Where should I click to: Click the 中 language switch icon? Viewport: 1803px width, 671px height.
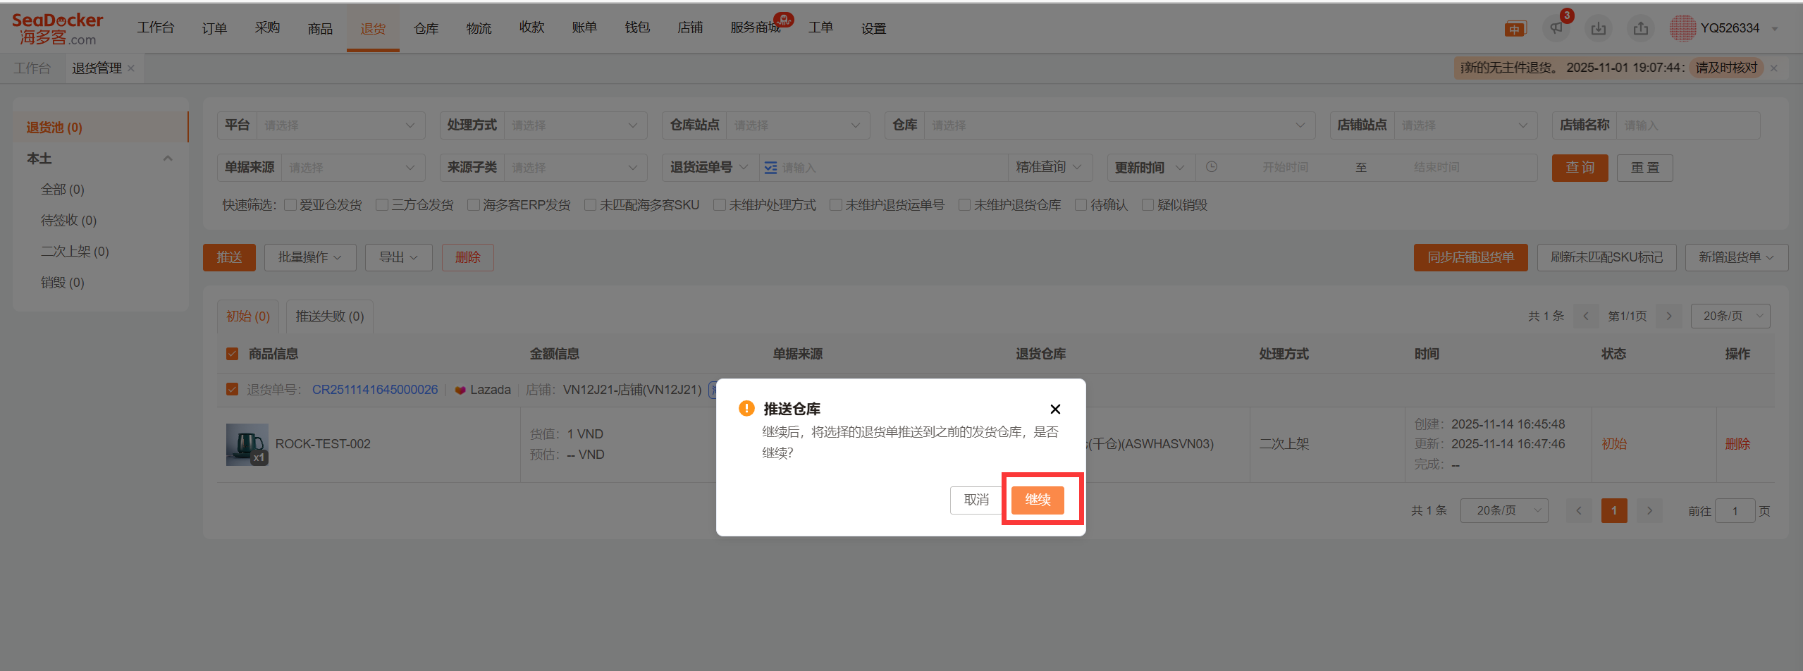[x=1514, y=29]
